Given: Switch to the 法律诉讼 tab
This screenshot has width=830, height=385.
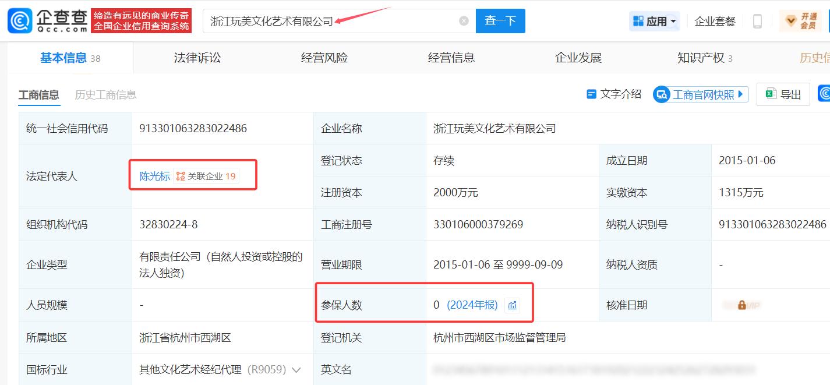Looking at the screenshot, I should (197, 57).
